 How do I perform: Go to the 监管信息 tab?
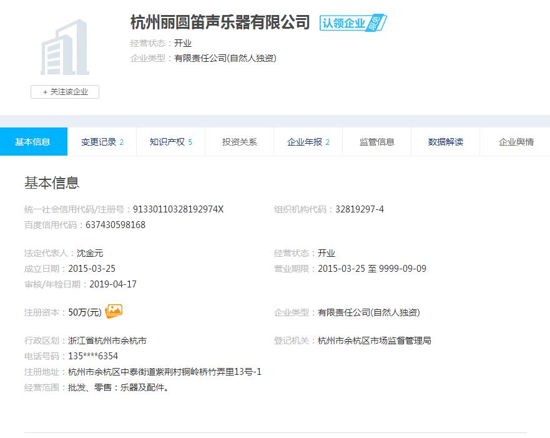[x=377, y=142]
